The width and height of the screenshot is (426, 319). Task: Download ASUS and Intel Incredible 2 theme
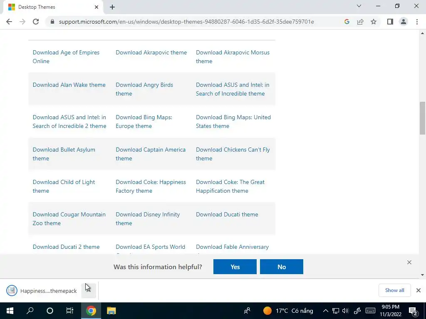click(x=69, y=122)
